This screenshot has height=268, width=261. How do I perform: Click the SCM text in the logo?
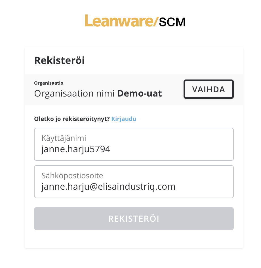[x=172, y=22]
